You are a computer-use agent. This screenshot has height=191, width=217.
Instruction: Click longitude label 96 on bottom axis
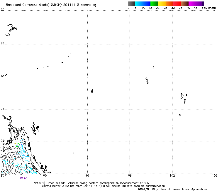pyautogui.click(x=87, y=175)
